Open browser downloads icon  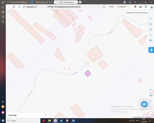151,7
